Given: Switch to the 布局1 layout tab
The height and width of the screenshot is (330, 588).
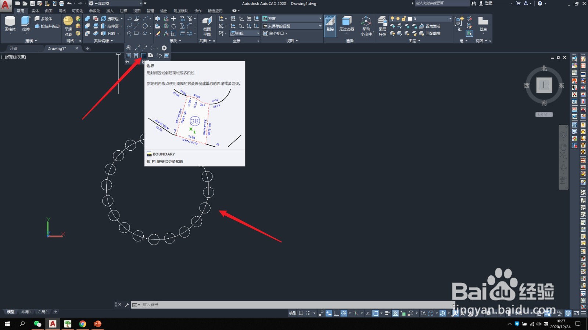Looking at the screenshot, I should click(x=26, y=312).
